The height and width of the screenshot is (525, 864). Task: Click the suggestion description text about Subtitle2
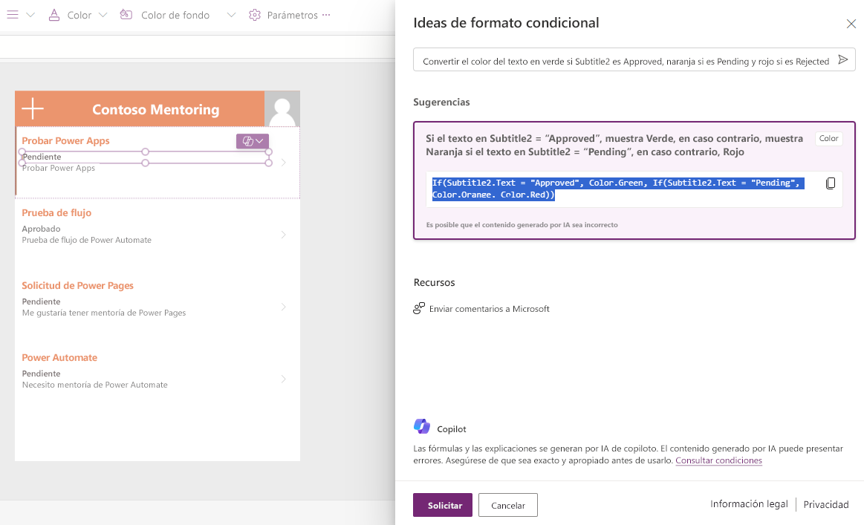614,145
